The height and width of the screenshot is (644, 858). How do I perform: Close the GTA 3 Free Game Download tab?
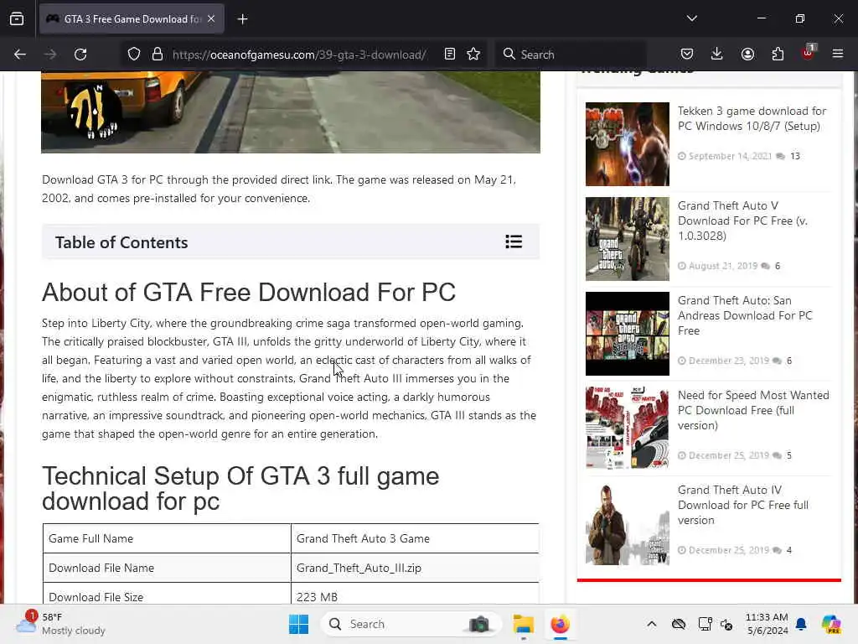point(211,19)
